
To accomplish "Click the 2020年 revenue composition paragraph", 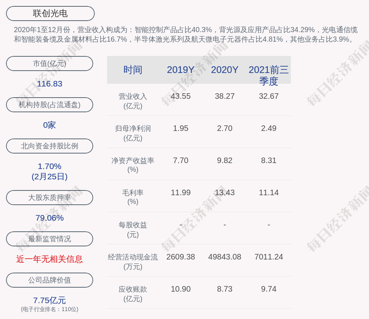I will [186, 35].
